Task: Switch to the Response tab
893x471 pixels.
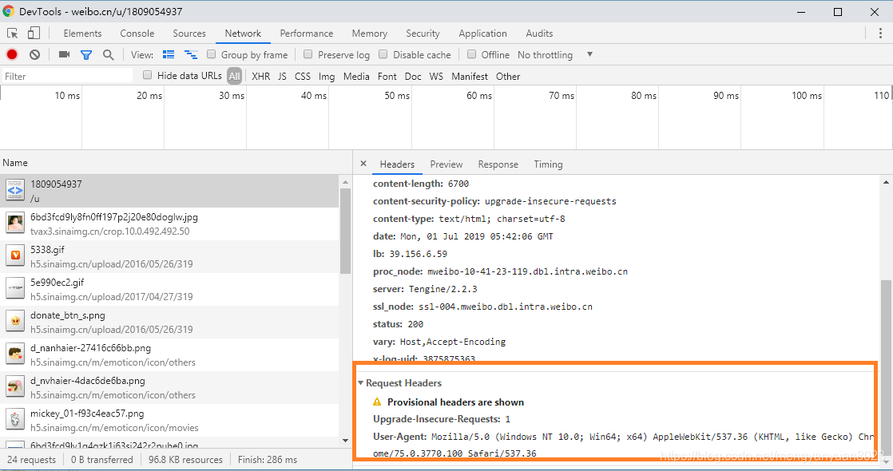Action: click(498, 164)
